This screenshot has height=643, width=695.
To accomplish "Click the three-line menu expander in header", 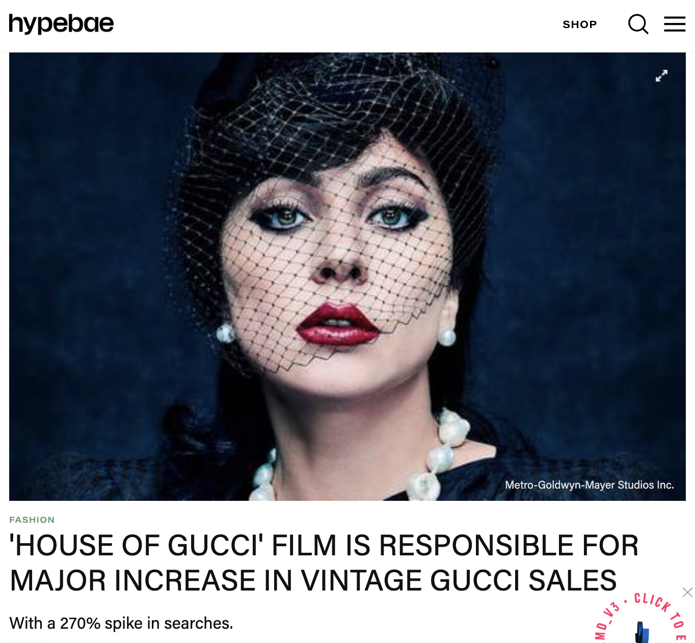I will pyautogui.click(x=675, y=24).
